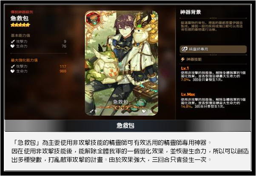Viewport: 256px width, 176px height.
Task: Click the sword icon beside base 攻擊力
Action: [13, 41]
